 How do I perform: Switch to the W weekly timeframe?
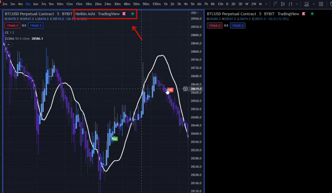(247, 4)
